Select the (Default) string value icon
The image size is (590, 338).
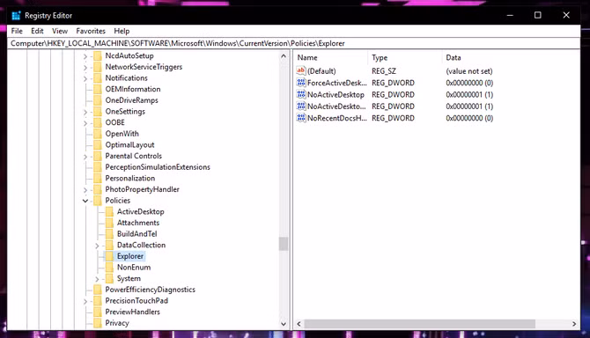tap(300, 70)
